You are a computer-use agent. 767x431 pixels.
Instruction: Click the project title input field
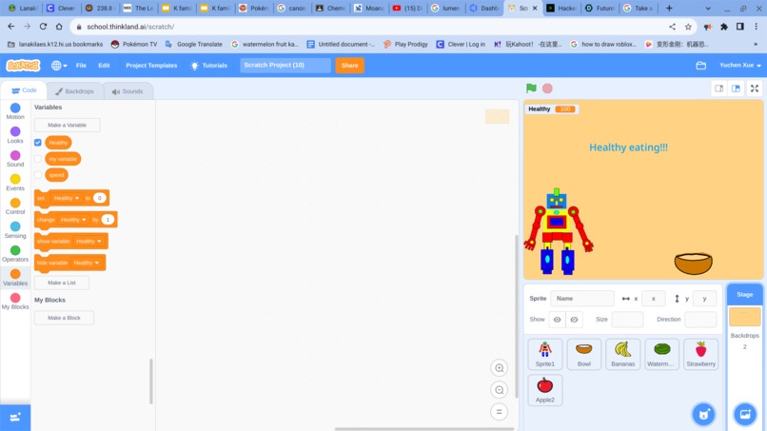tap(285, 65)
